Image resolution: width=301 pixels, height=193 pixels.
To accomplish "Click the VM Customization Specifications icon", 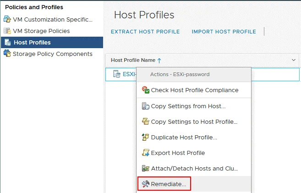I will pyautogui.click(x=7, y=20).
